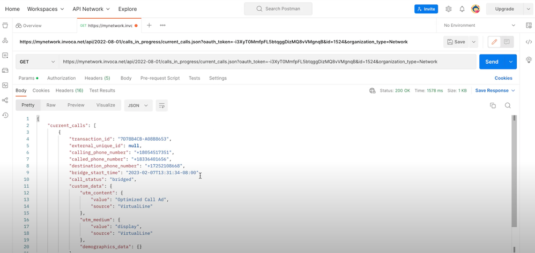The width and height of the screenshot is (535, 253).
Task: Open request Body tab
Action: click(126, 78)
